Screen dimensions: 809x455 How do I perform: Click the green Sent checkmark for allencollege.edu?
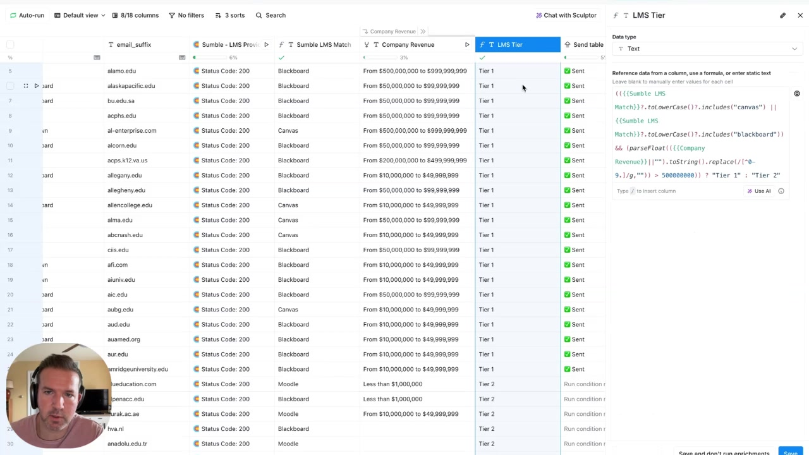coord(567,205)
